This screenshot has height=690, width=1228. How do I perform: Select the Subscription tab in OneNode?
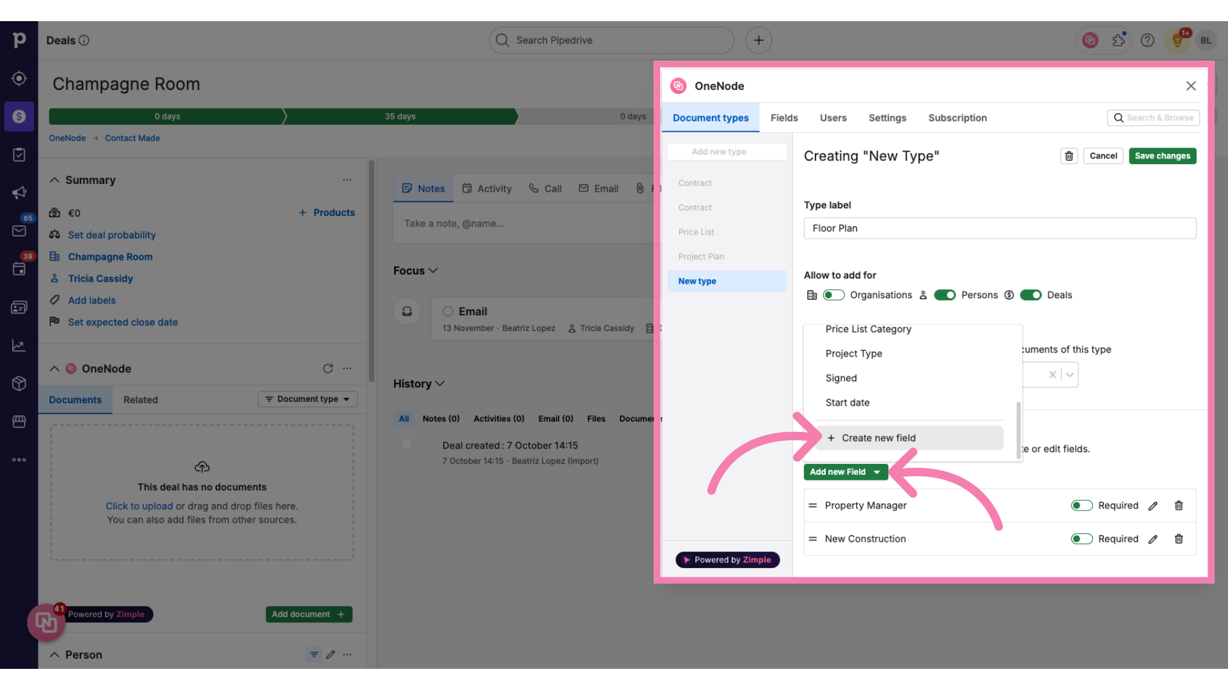(x=957, y=117)
